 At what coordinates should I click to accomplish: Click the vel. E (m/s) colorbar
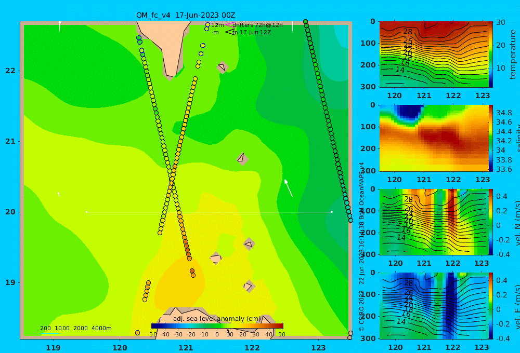[x=490, y=306]
